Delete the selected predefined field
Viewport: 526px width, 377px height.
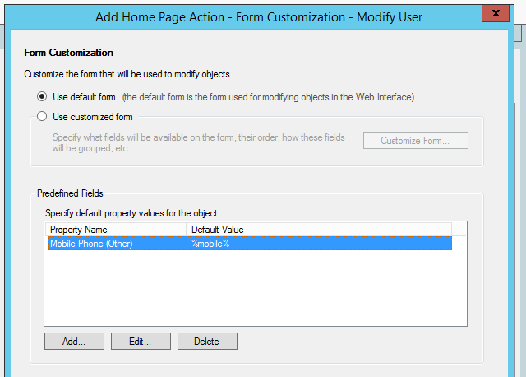207,342
